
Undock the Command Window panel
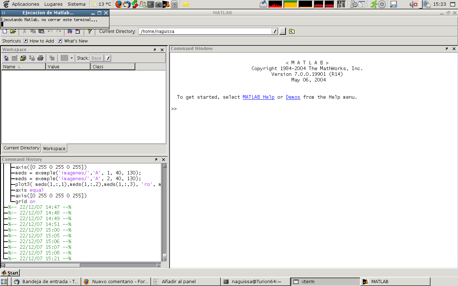(447, 49)
